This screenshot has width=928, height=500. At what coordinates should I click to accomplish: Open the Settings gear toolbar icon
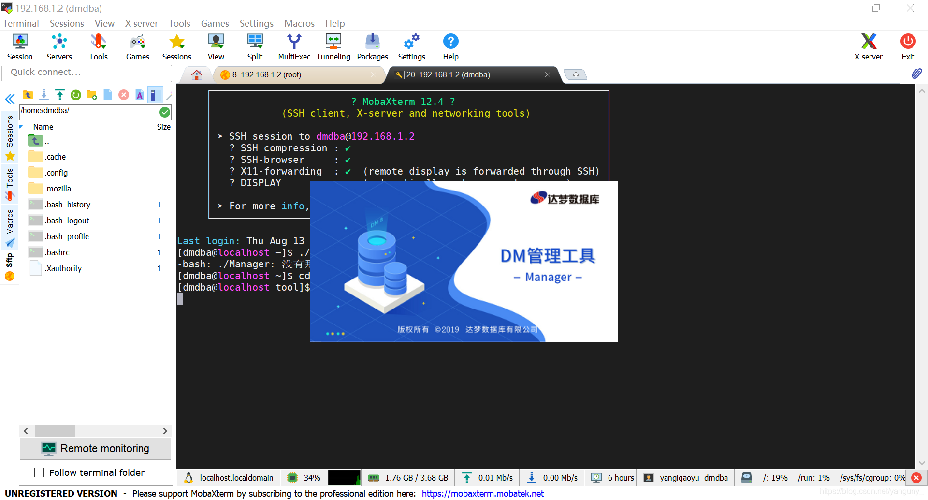[411, 47]
